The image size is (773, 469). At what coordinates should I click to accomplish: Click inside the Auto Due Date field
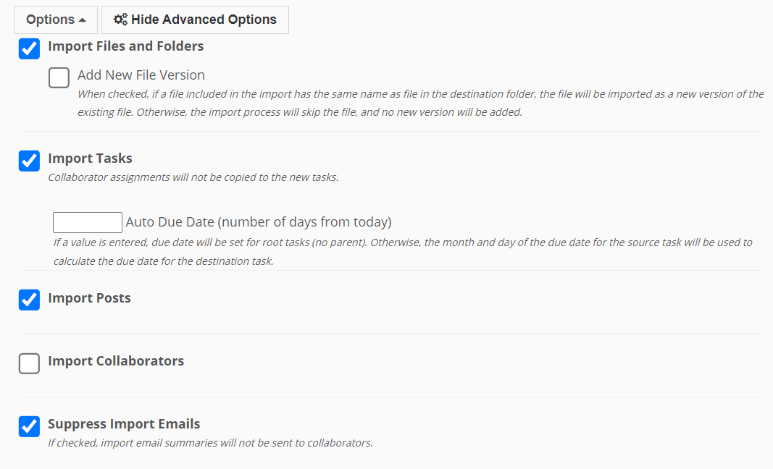coord(87,222)
